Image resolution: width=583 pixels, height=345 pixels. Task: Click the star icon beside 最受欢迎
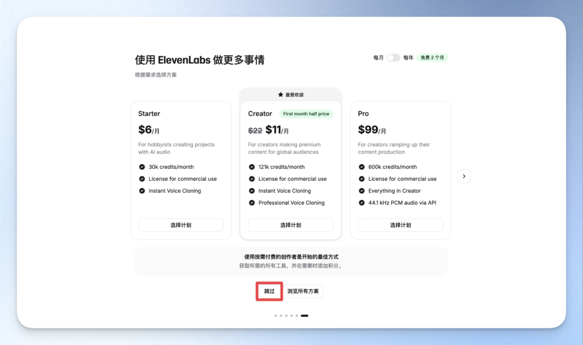280,95
